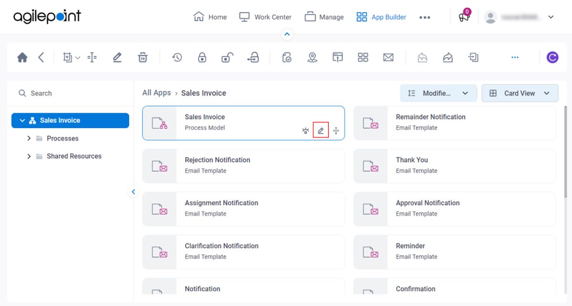
Task: Select Sales Invoice in the tree
Action: pyautogui.click(x=70, y=120)
